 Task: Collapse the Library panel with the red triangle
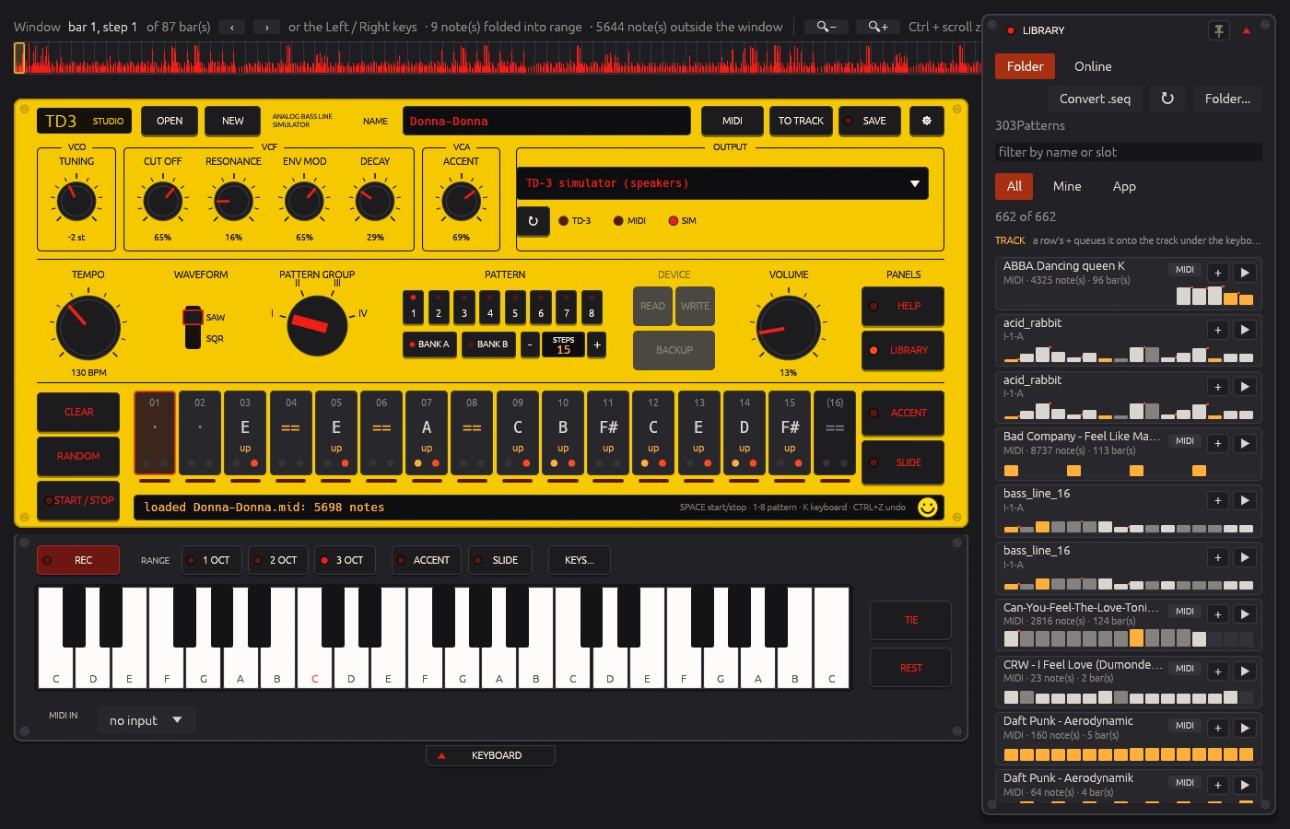coord(1246,30)
